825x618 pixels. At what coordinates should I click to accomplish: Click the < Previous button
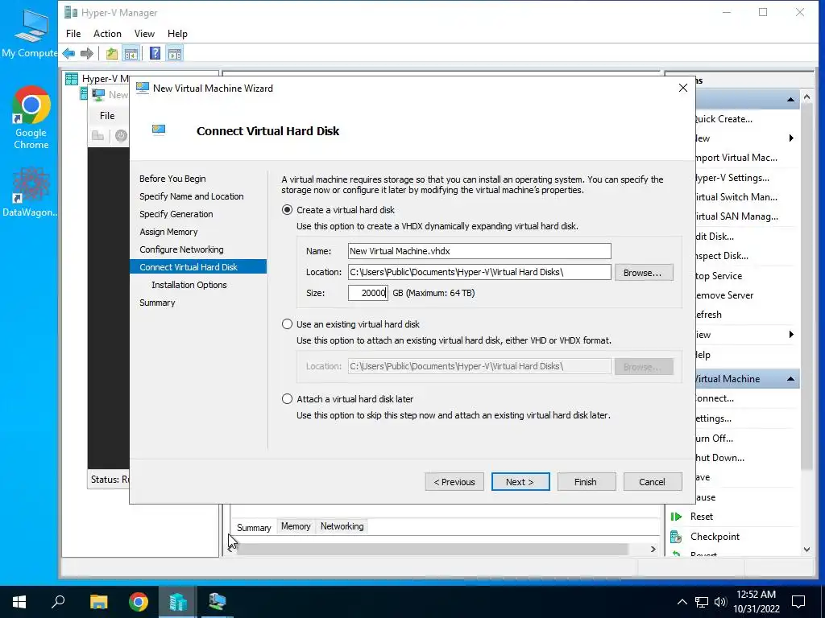[454, 482]
